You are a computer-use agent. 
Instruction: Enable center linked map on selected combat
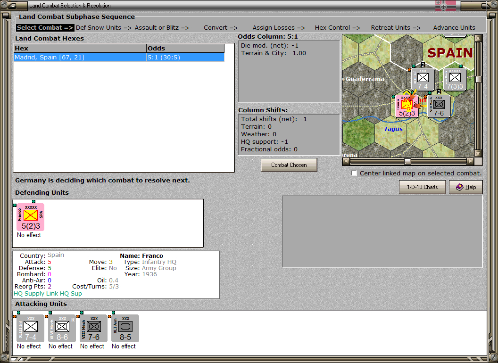pos(354,173)
